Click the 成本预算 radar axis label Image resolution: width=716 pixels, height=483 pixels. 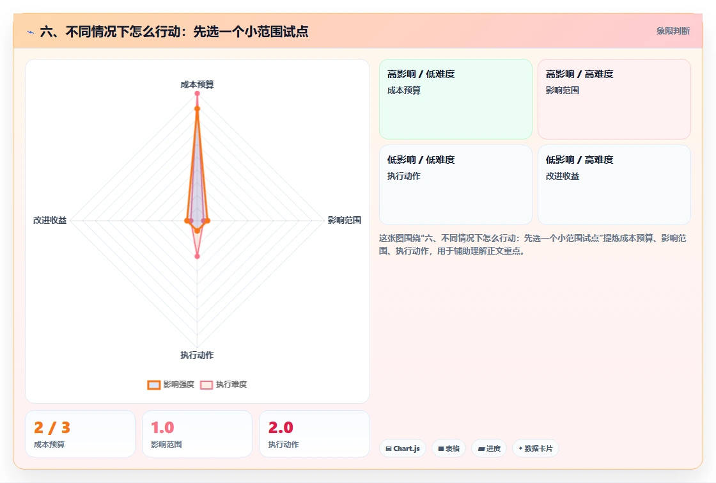point(198,84)
